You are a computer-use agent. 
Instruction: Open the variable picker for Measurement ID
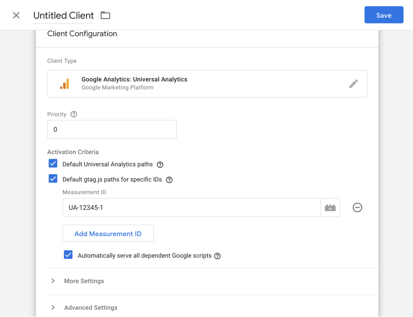[x=330, y=207]
